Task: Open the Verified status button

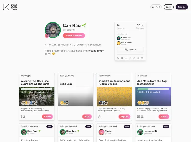Action: 130,50
